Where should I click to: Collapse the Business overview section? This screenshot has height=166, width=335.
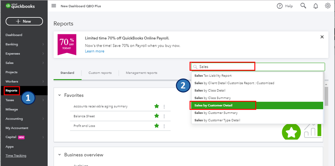tap(60, 155)
